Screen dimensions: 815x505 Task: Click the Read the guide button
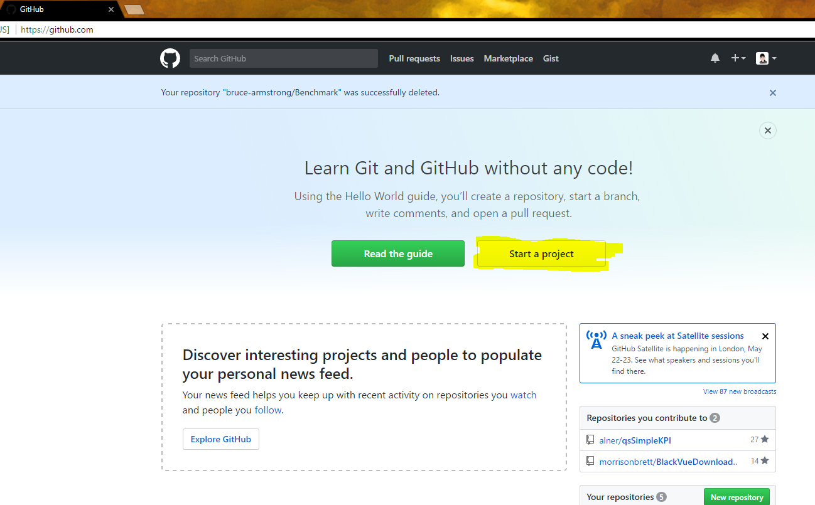point(398,253)
